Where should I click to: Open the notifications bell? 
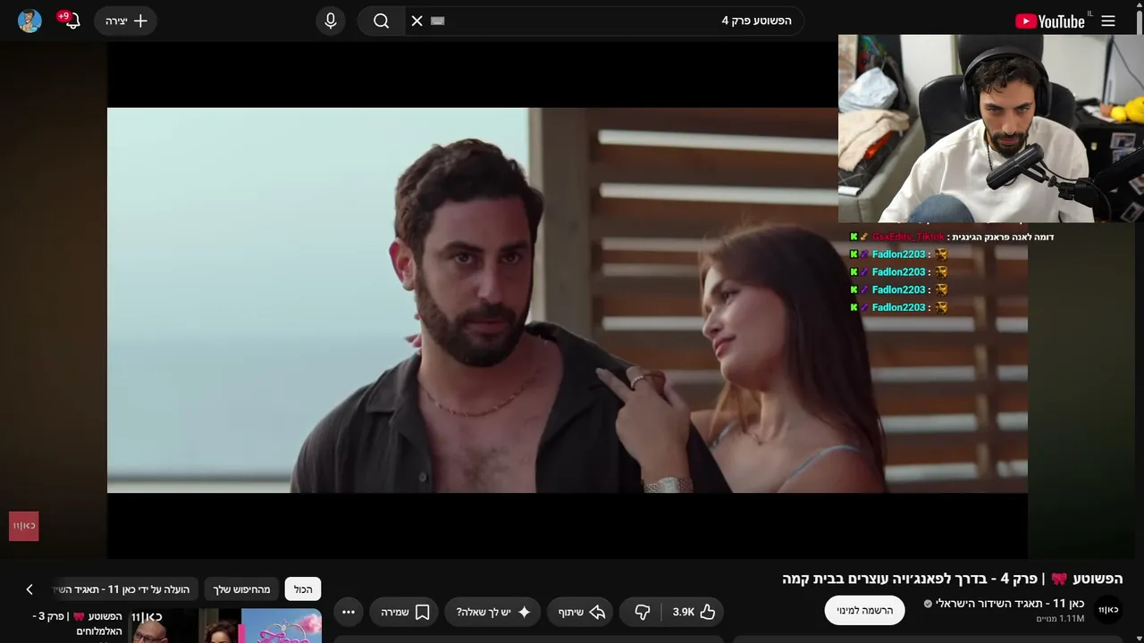tap(71, 21)
